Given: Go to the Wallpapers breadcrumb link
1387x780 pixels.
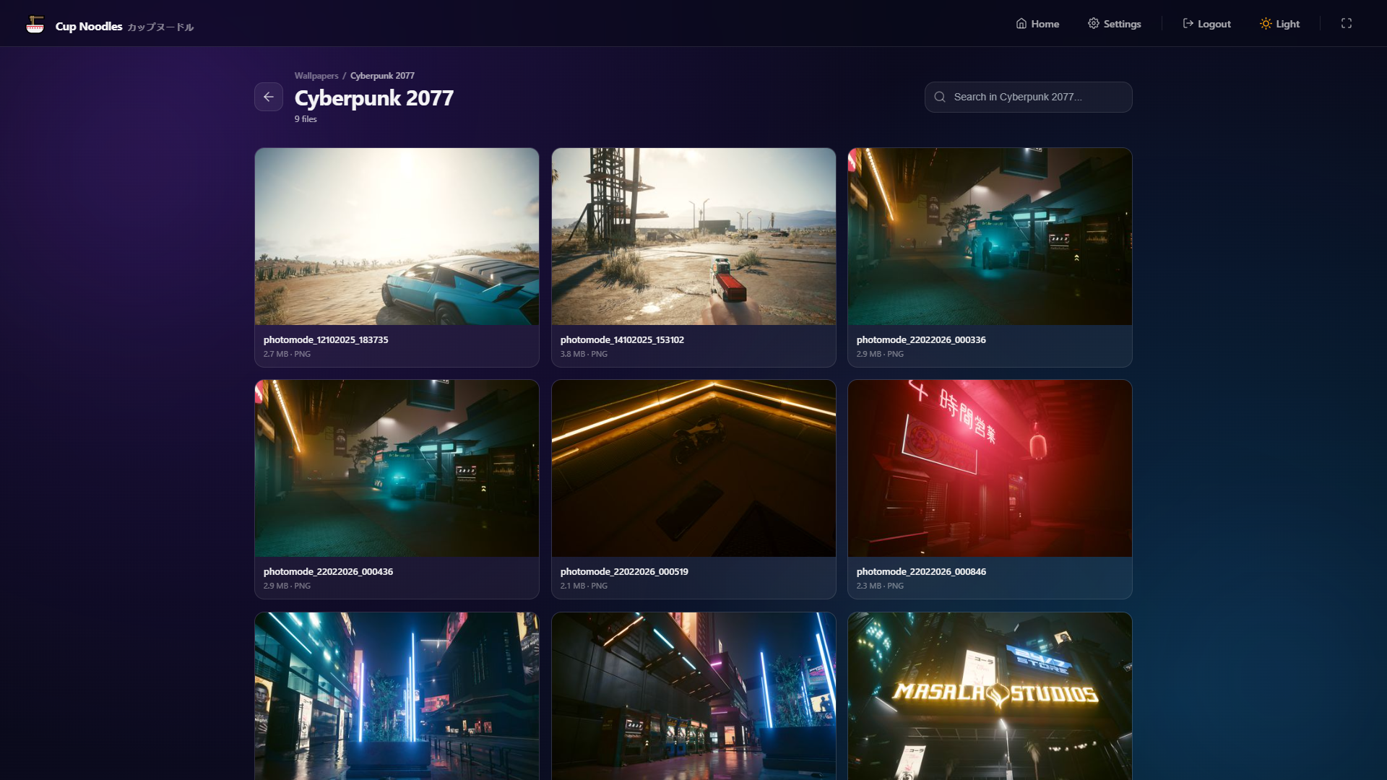Looking at the screenshot, I should [316, 76].
